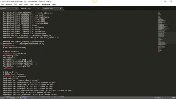Screen dimensions: 176x99
Task: Click the line containing /register2013
Action: (x=26, y=23)
